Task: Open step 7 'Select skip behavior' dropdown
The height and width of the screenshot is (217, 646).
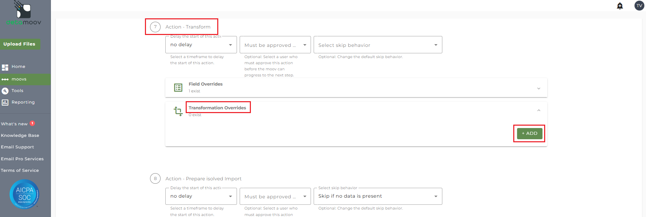Action: pos(378,45)
